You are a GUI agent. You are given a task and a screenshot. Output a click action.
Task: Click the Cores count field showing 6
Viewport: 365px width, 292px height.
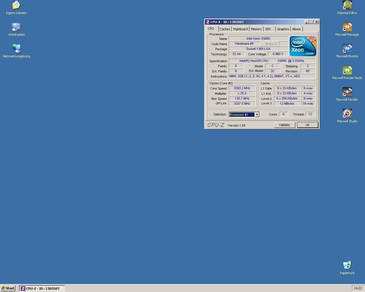coord(283,114)
